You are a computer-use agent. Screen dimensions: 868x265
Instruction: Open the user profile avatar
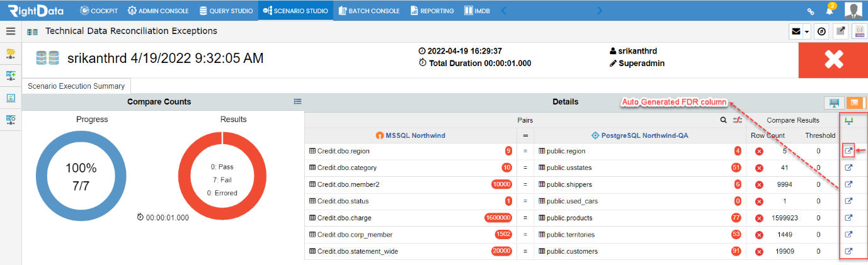pos(854,10)
